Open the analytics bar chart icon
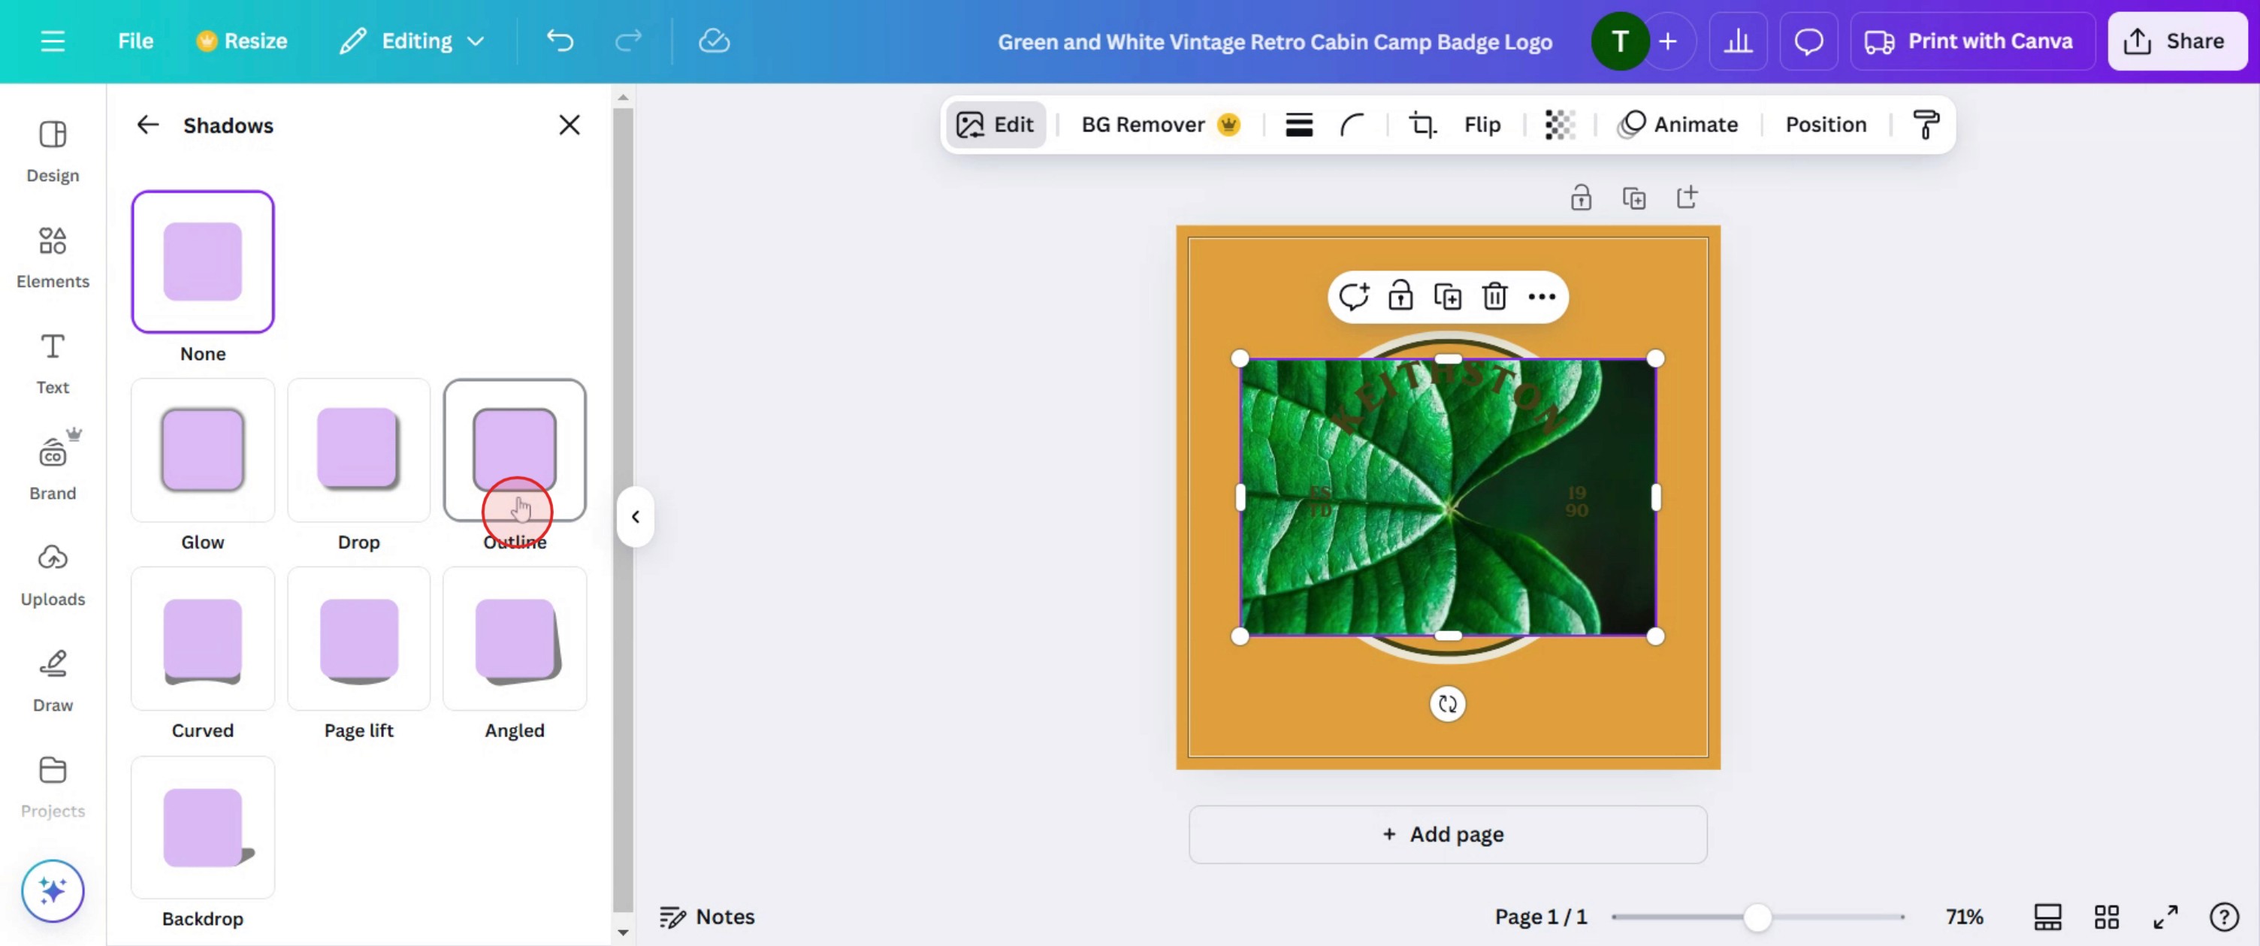 tap(1737, 41)
